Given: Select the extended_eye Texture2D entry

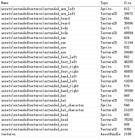Looking at the screenshot, I should click(x=67, y=52).
